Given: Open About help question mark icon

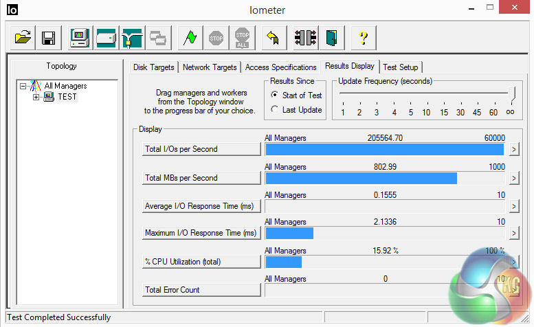Looking at the screenshot, I should (364, 38).
